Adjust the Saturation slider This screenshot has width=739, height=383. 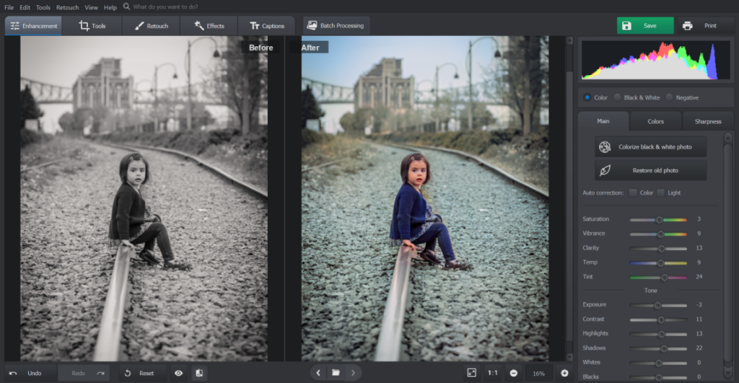pyautogui.click(x=659, y=219)
